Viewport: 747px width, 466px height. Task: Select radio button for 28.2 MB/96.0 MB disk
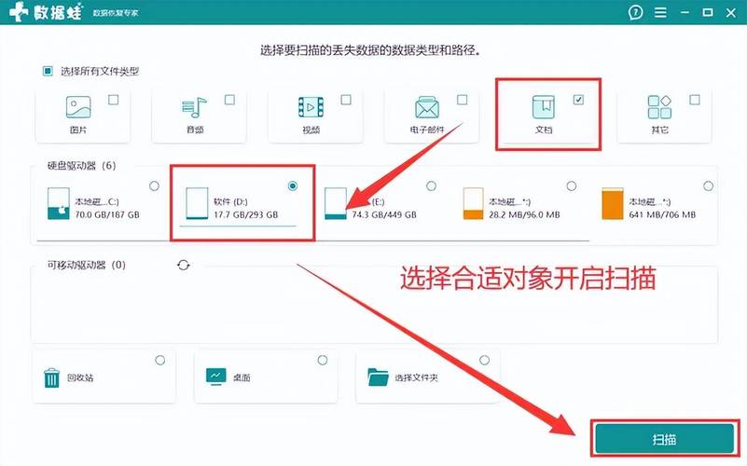571,186
